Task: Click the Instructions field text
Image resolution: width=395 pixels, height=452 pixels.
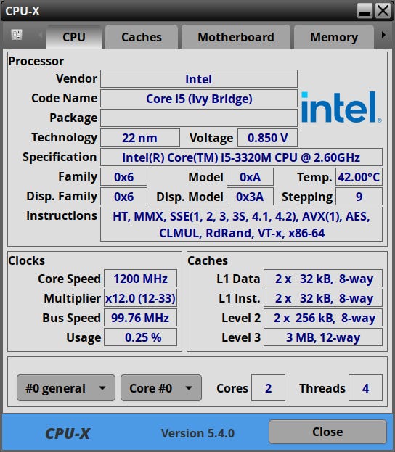Action: (241, 224)
